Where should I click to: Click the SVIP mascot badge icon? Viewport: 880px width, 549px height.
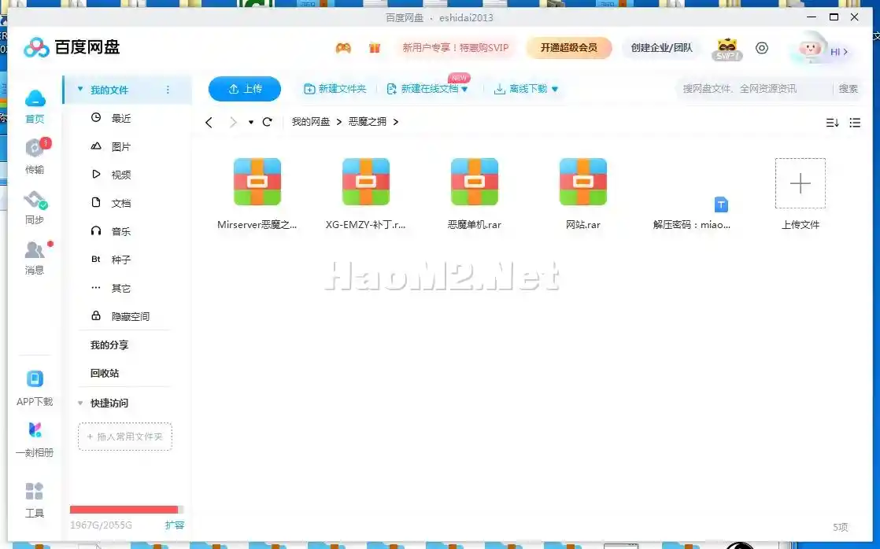(727, 50)
